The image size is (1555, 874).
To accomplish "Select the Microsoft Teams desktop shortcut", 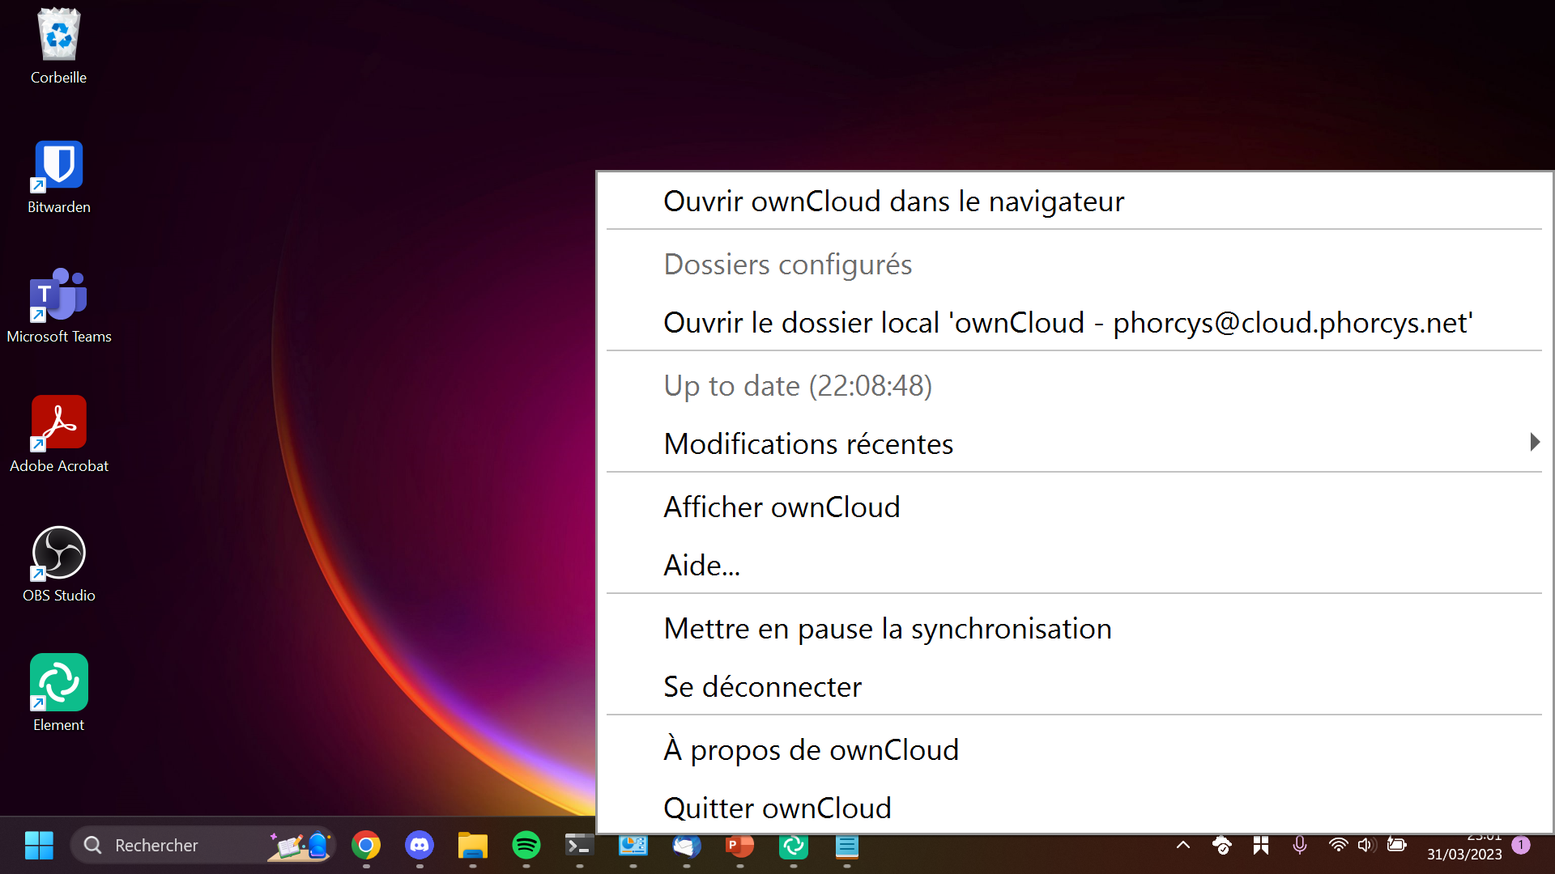I will (x=58, y=306).
